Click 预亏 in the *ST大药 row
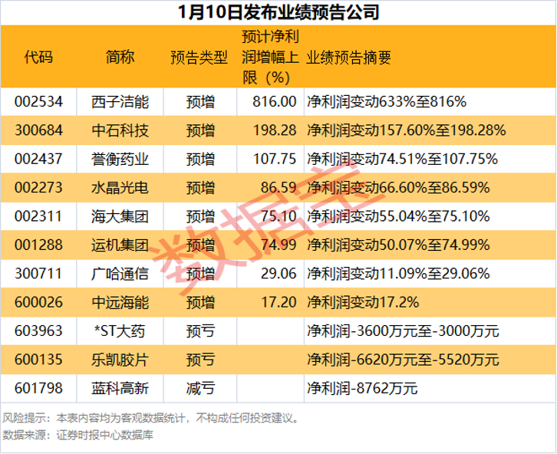 tap(201, 332)
